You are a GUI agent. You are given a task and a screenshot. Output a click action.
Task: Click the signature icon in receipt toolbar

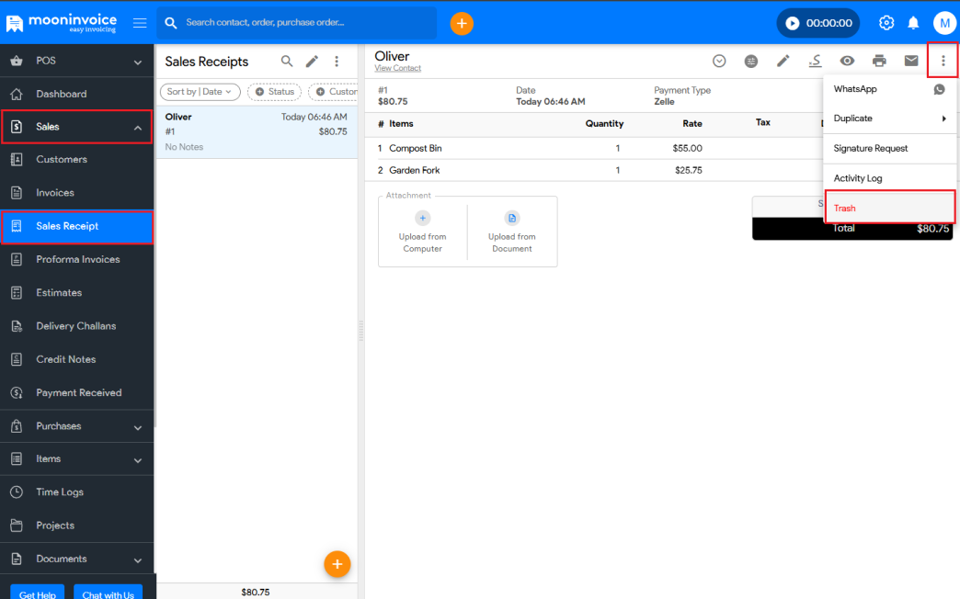point(815,61)
